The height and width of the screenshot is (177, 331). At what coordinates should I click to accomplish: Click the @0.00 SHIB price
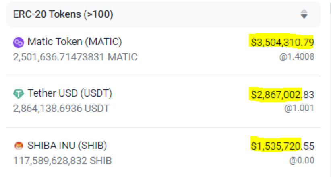pyautogui.click(x=302, y=161)
